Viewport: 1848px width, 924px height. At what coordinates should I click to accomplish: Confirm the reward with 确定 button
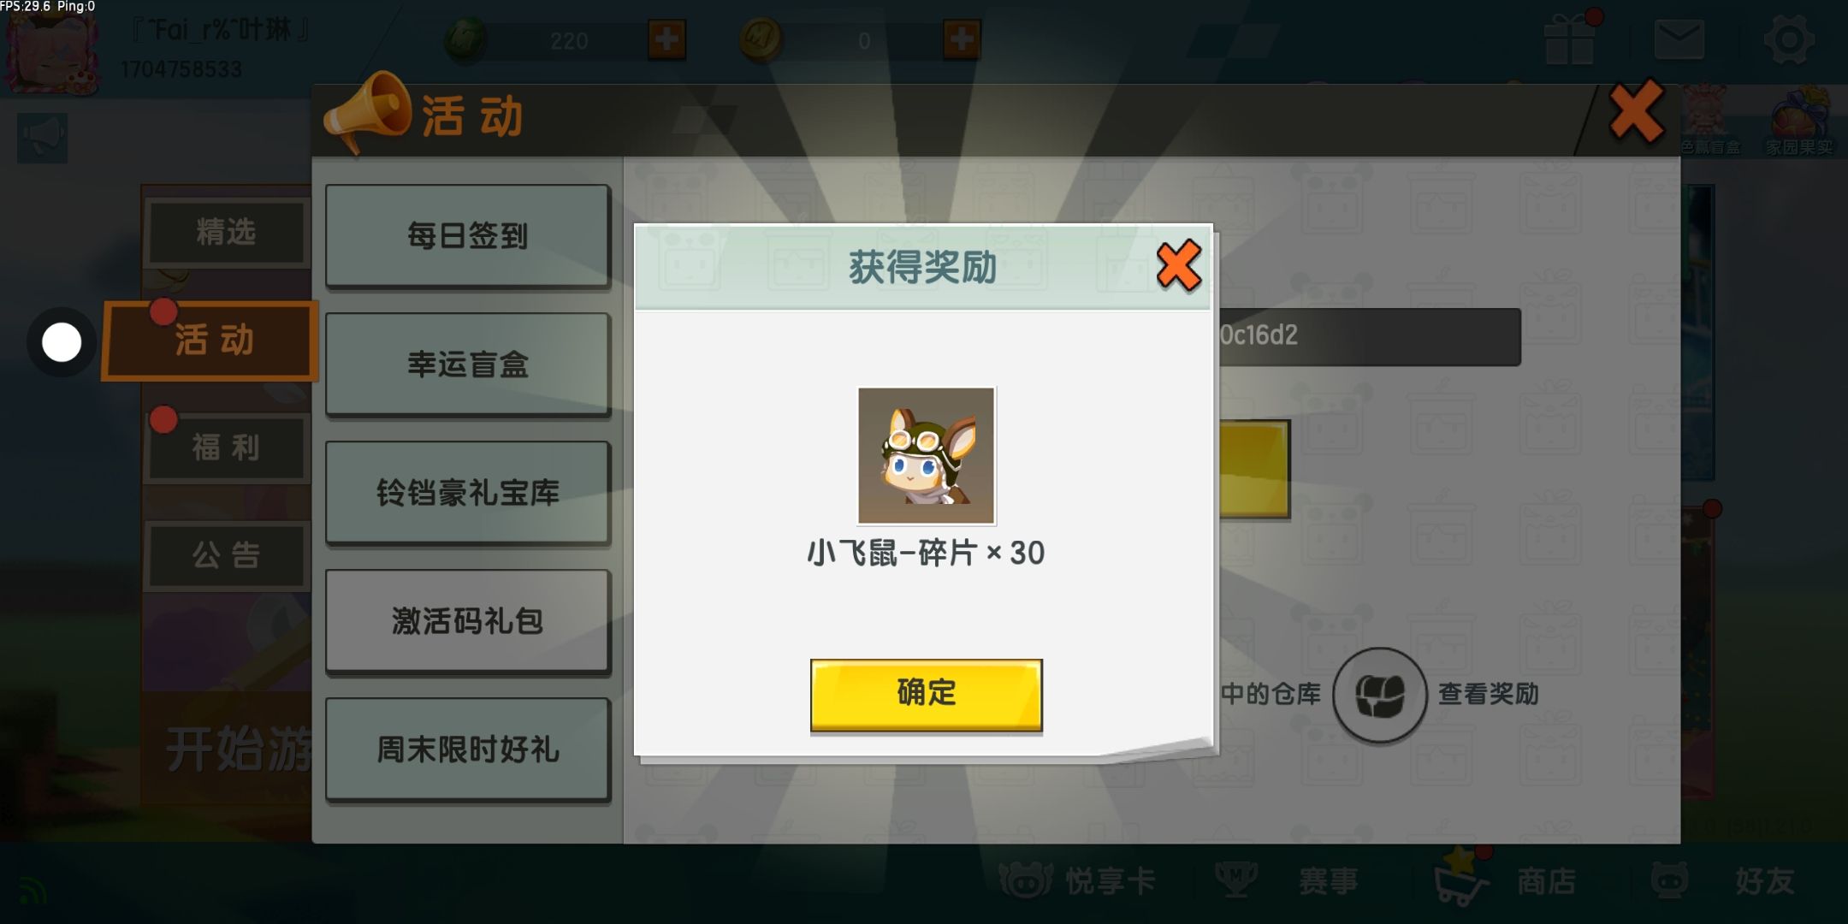click(926, 694)
